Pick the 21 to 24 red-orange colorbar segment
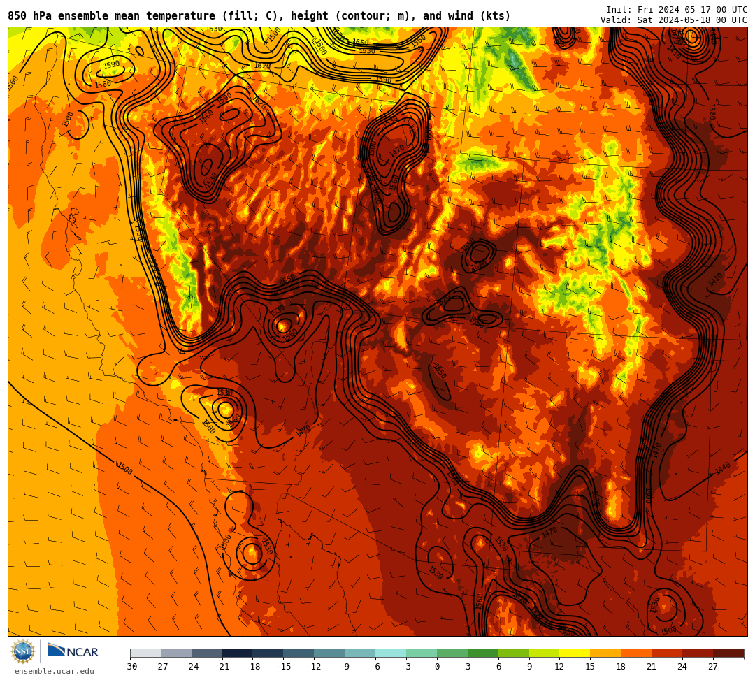The height and width of the screenshot is (680, 755). tap(668, 653)
